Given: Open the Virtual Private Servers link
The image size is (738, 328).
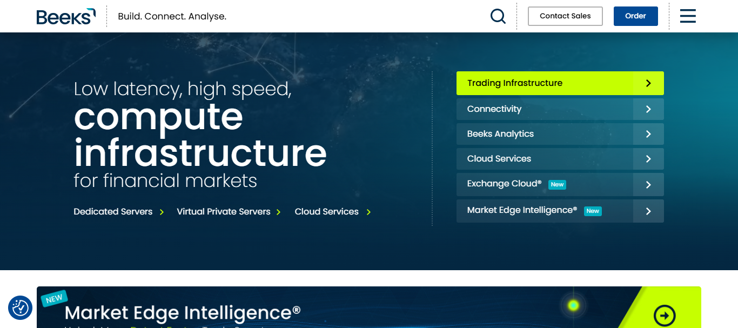Looking at the screenshot, I should tap(224, 212).
